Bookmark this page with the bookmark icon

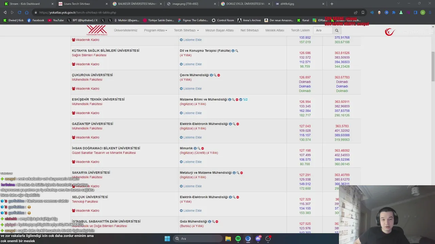tap(363, 13)
